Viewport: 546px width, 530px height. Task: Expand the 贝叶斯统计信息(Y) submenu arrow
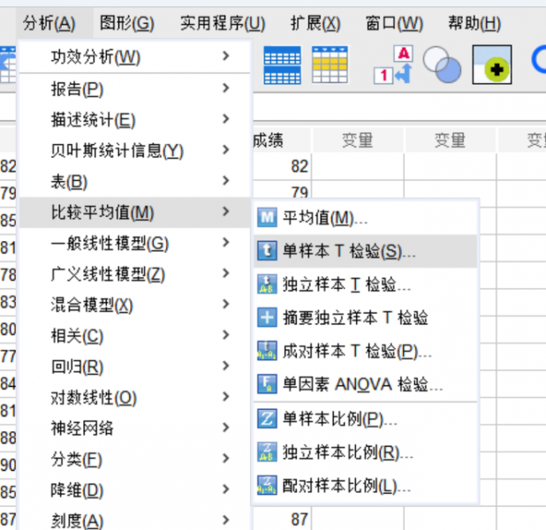coord(226,150)
